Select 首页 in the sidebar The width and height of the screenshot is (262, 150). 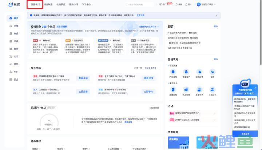pos(14,18)
